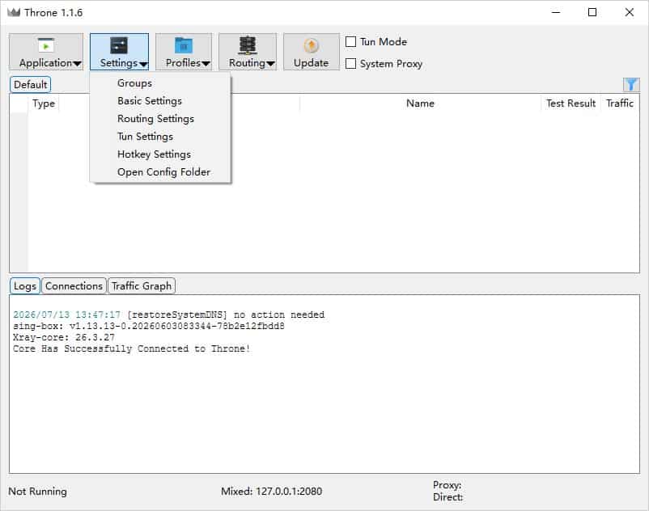Switch to the Logs tab
This screenshot has height=511, width=649.
click(x=25, y=286)
